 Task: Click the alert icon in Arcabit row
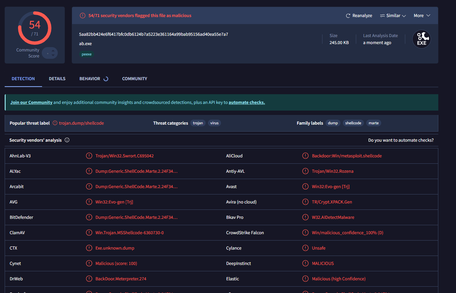89,186
